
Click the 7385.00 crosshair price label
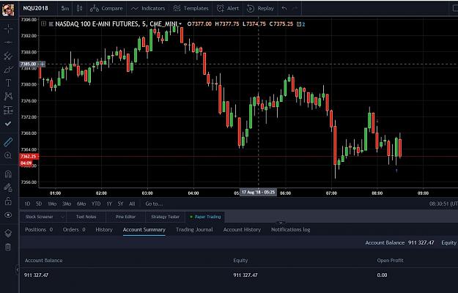29,64
